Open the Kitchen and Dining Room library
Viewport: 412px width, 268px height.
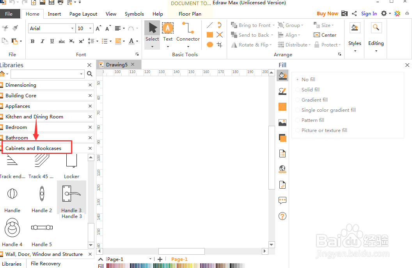34,117
